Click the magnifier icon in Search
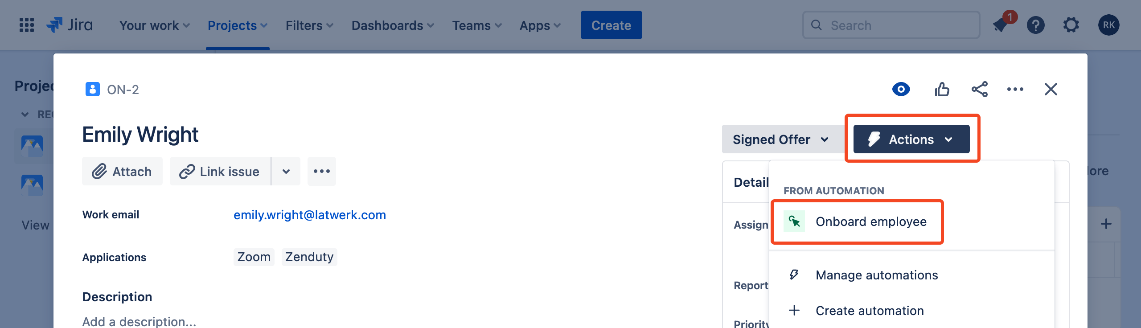1141x328 pixels. (x=817, y=25)
